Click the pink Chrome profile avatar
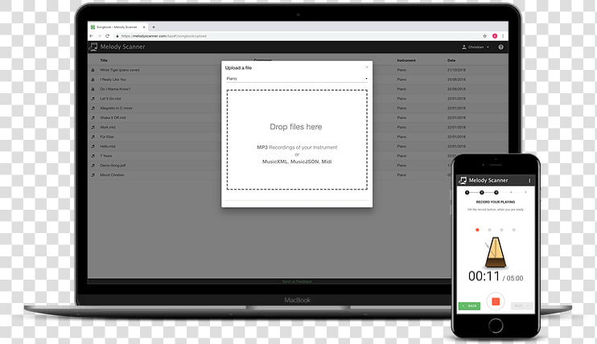Screen dimensions: 597x344 tap(495, 36)
